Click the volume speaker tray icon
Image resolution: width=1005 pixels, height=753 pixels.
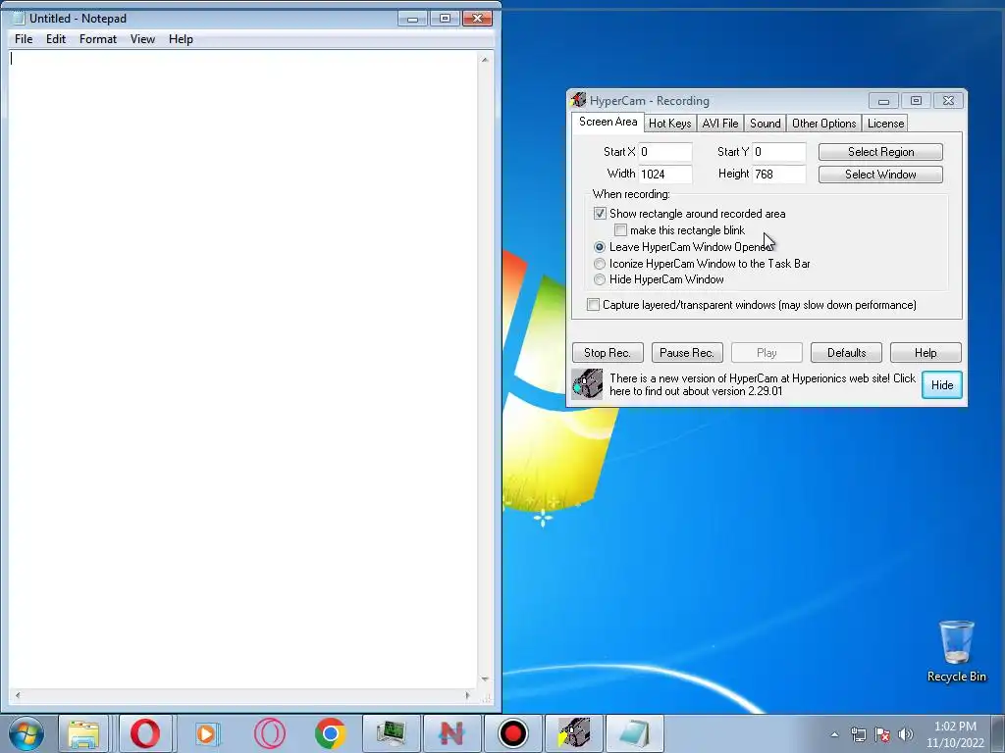[906, 734]
